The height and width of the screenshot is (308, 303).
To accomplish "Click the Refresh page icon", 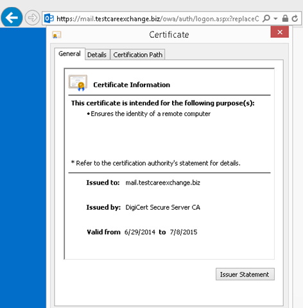I will [295, 19].
